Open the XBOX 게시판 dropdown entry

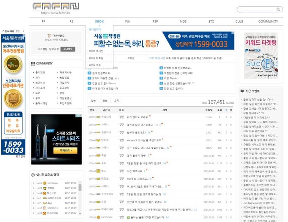(95, 51)
